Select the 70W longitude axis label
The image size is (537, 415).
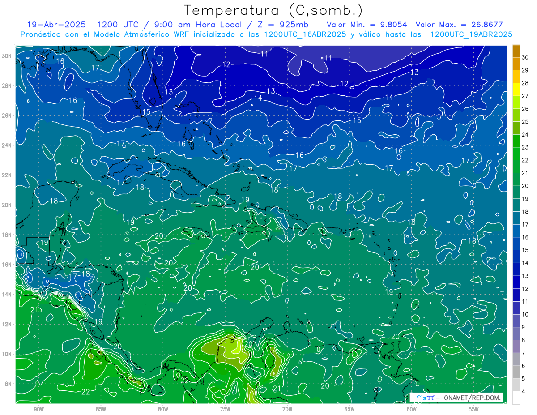click(x=287, y=409)
